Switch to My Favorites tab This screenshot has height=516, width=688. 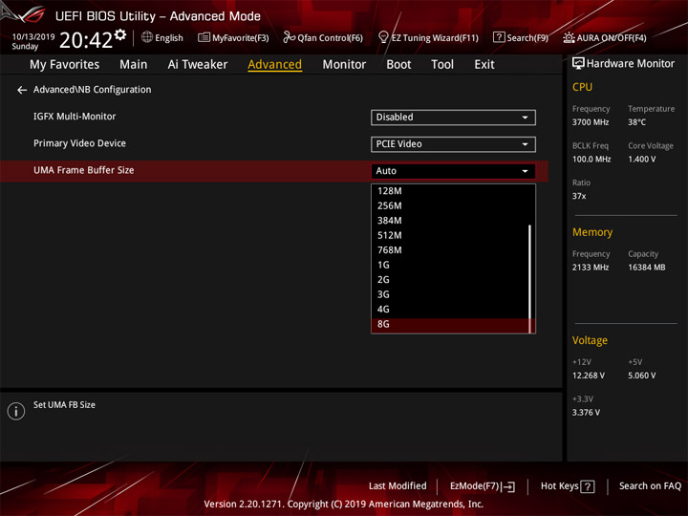(x=65, y=65)
